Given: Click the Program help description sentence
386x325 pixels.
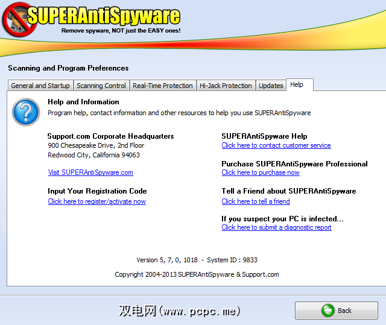Looking at the screenshot, I should click(x=179, y=113).
